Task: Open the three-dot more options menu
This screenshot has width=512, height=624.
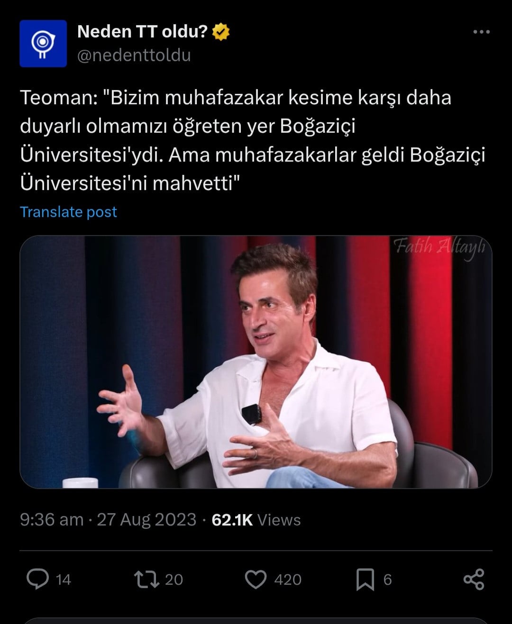Action: [x=481, y=32]
